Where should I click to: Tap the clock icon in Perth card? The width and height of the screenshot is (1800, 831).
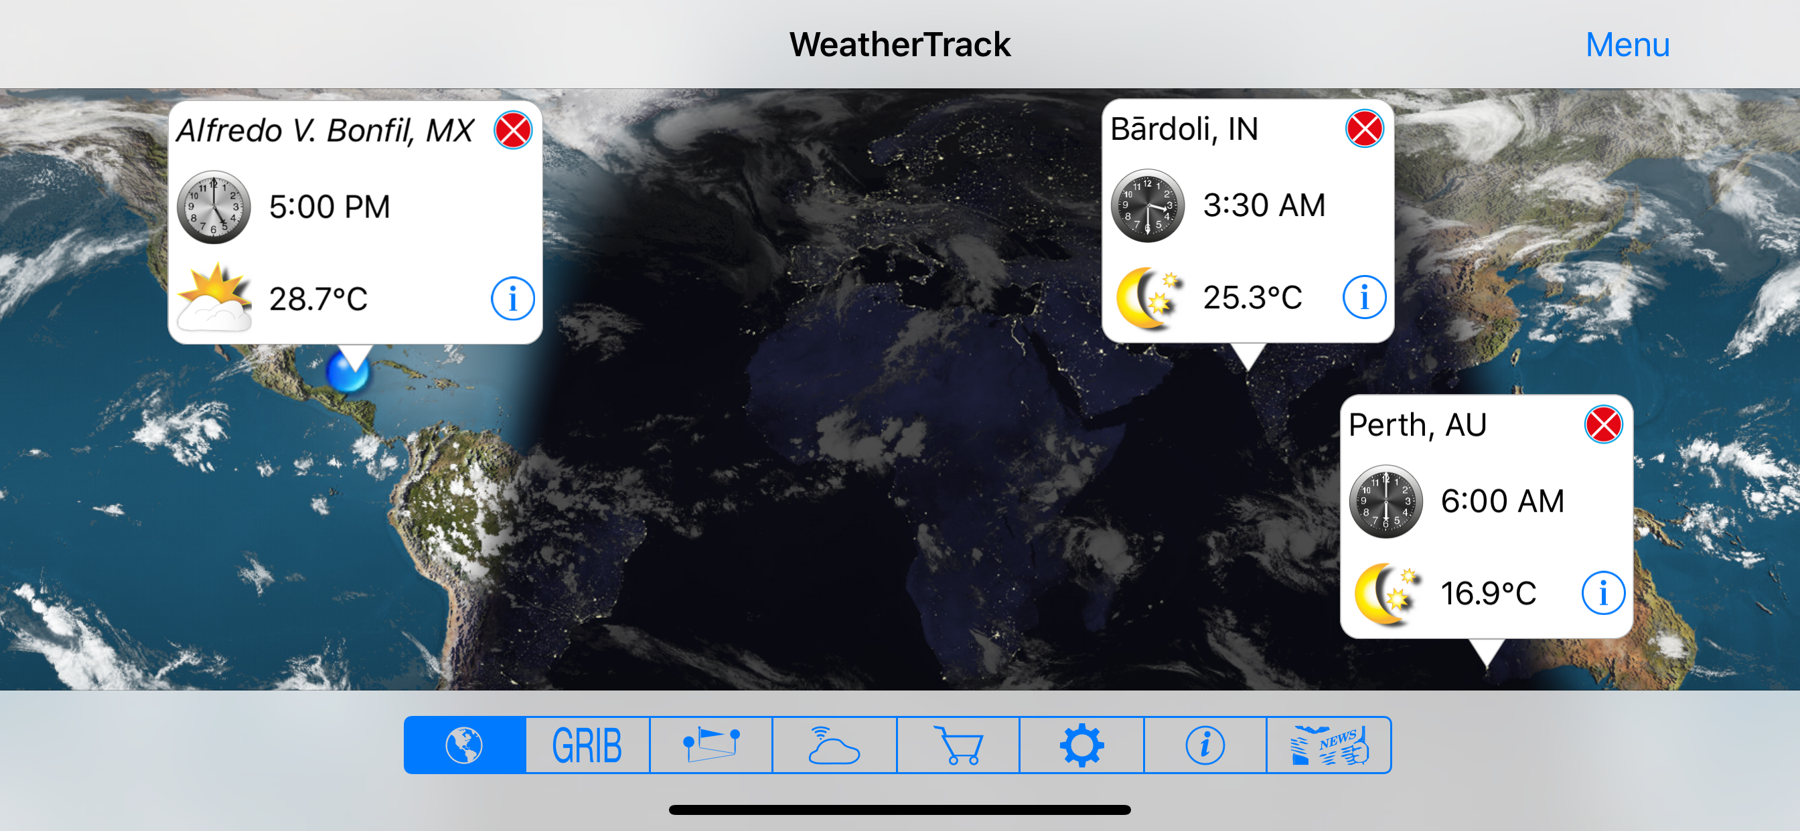click(x=1385, y=500)
